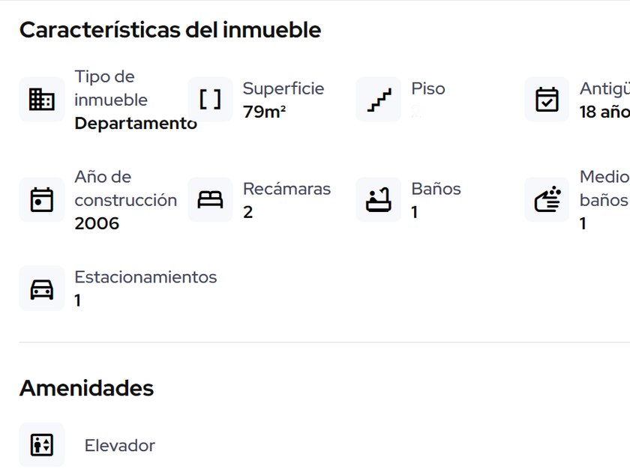This screenshot has width=630, height=472.
Task: Click the "Elevador" amenity label
Action: click(119, 446)
